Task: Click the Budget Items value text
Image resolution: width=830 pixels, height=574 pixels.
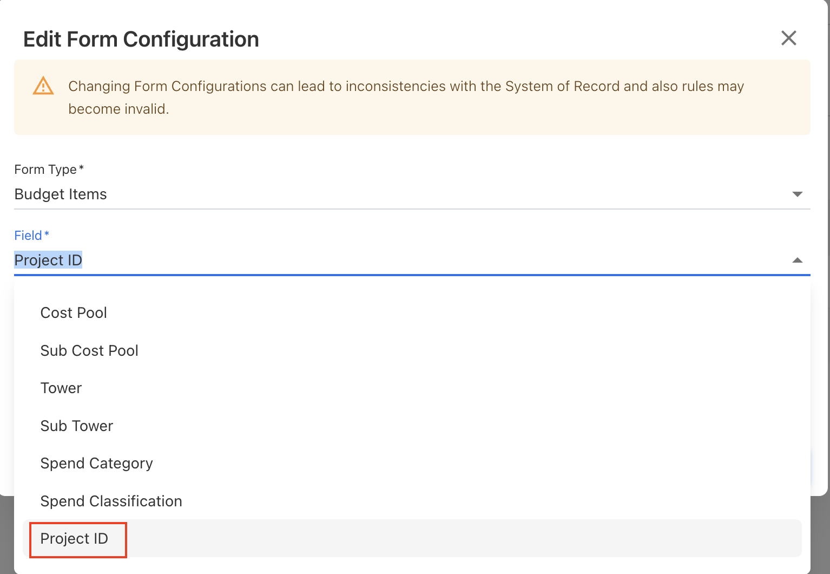Action: 61,194
